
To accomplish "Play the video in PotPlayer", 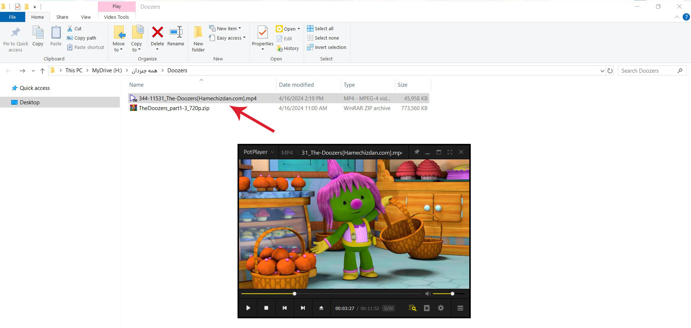I will [248, 308].
